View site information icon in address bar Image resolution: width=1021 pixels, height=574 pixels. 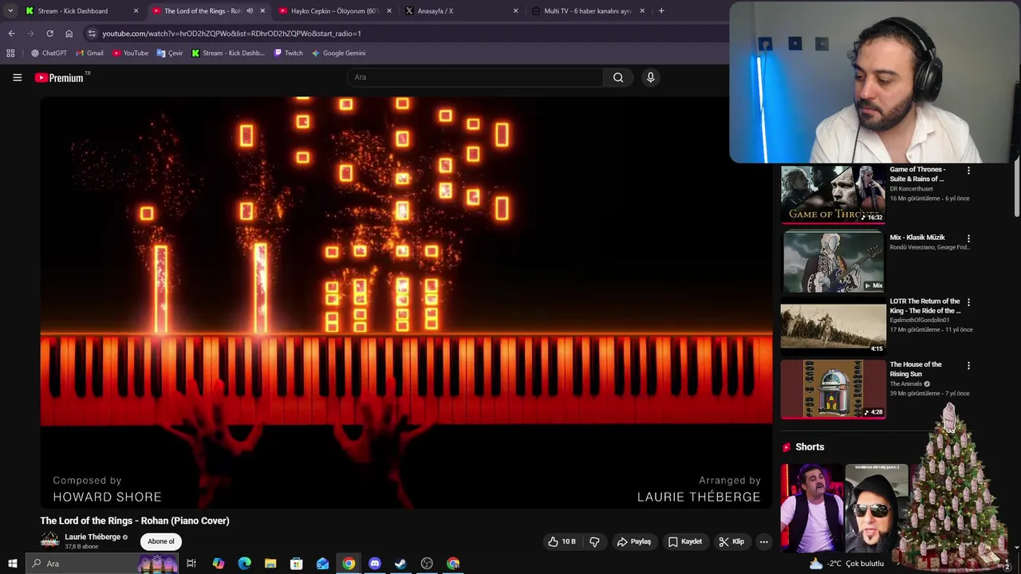tap(92, 33)
